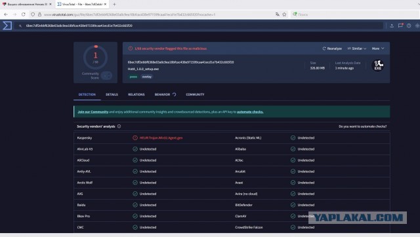Close the Heroes III update tab
The image size is (420, 237).
[50, 5]
